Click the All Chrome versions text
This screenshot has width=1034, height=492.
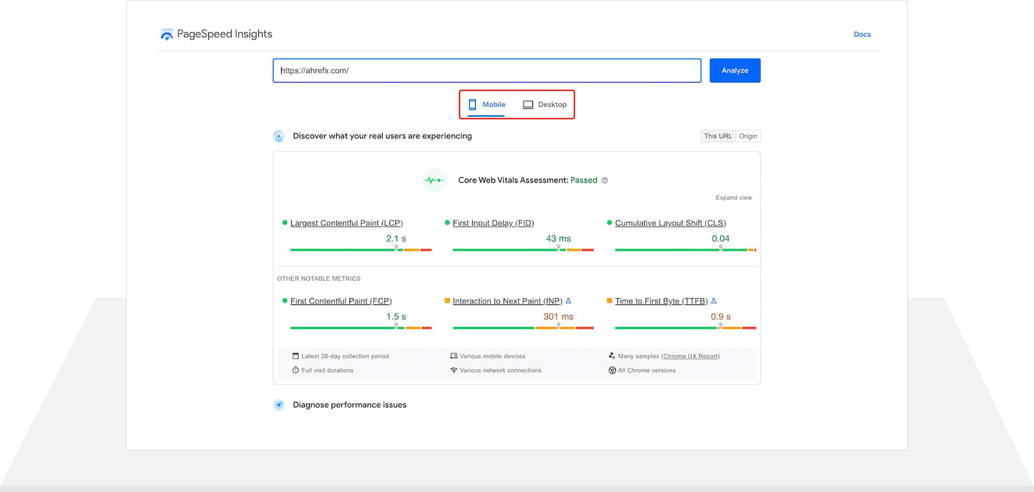tap(646, 371)
